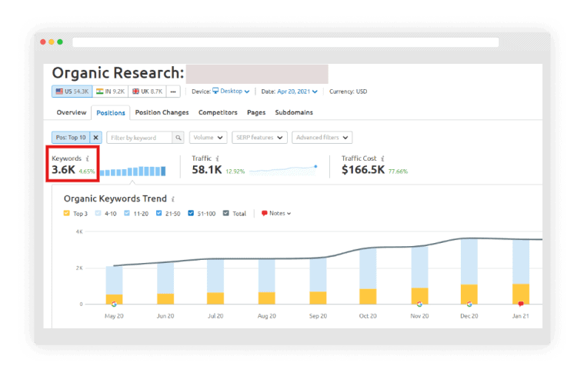Image resolution: width=584 pixels, height=376 pixels.
Task: Expand the Advanced filters dropdown
Action: 322,138
